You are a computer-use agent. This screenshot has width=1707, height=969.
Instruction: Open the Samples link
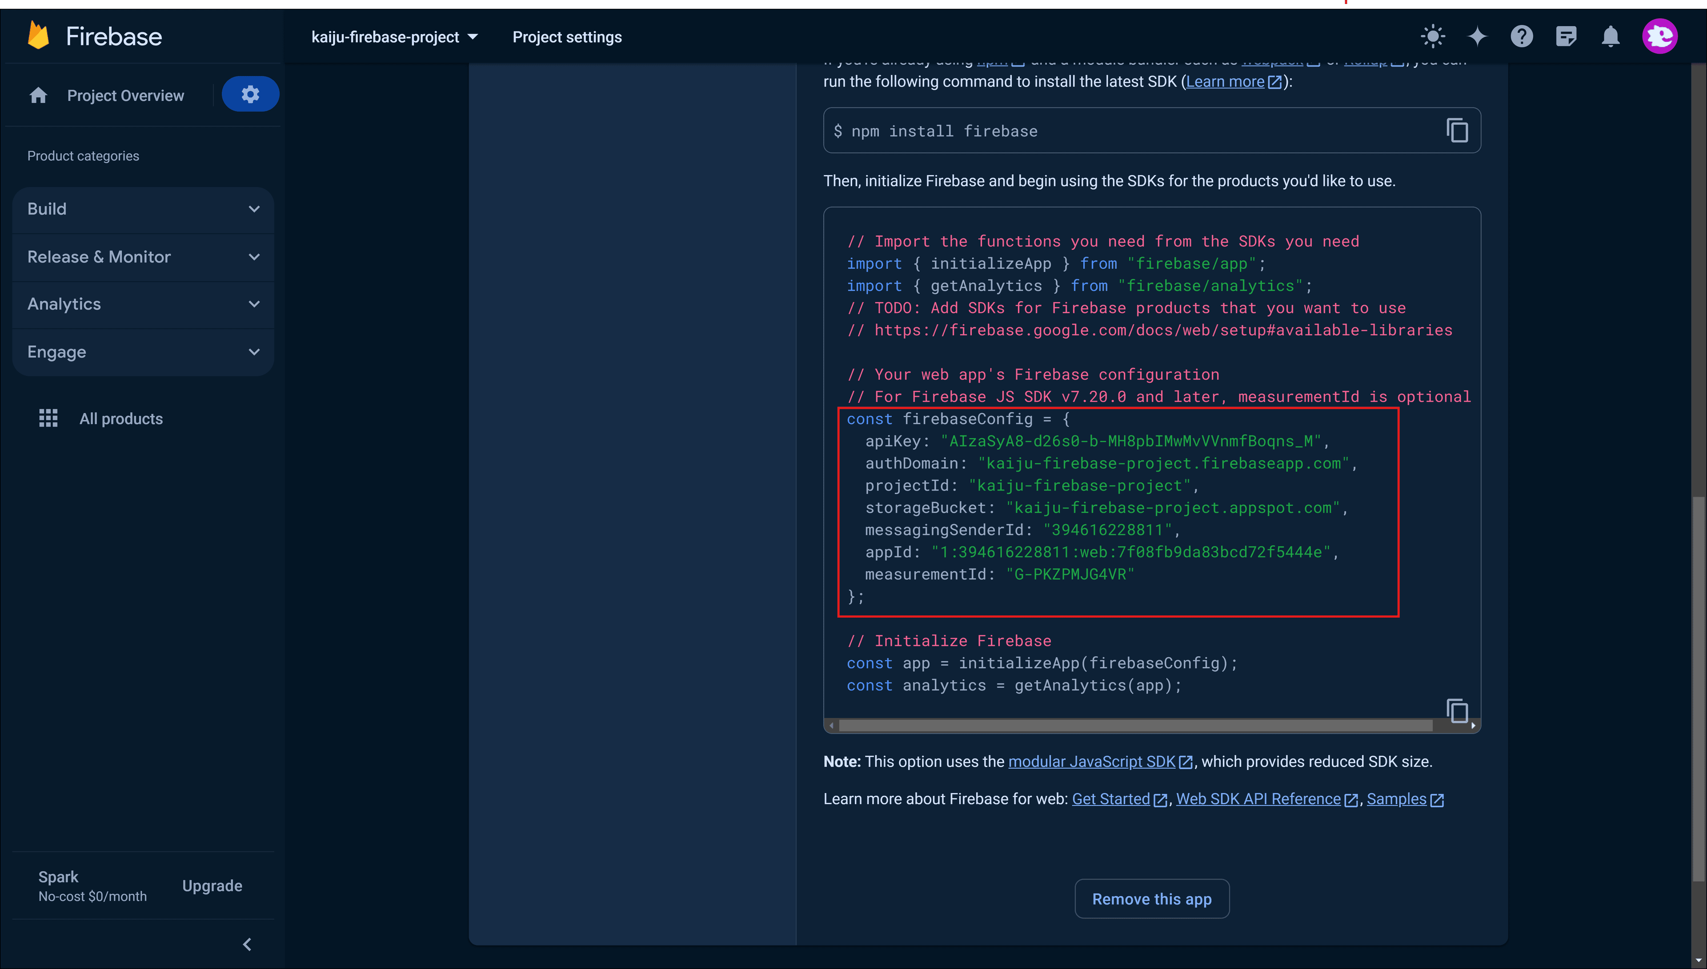point(1405,799)
